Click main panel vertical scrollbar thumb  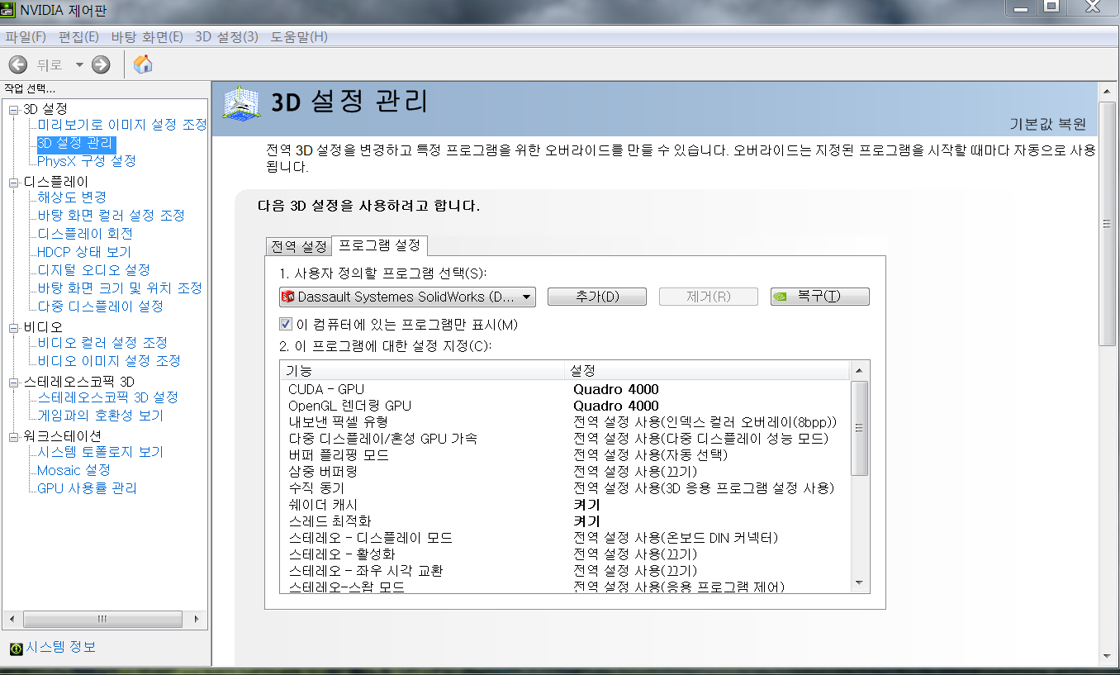point(1108,224)
